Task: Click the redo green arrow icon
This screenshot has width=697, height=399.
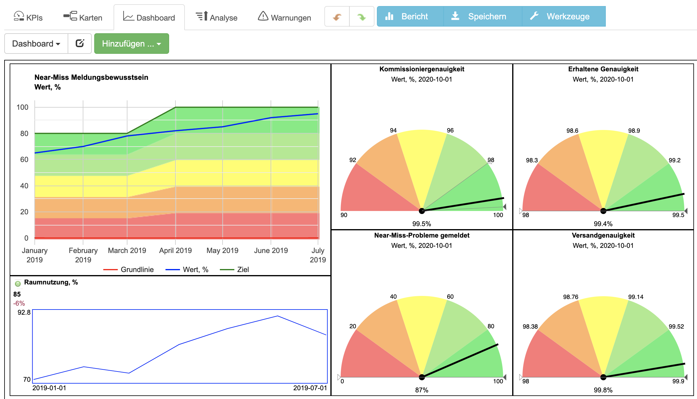Action: pyautogui.click(x=361, y=17)
